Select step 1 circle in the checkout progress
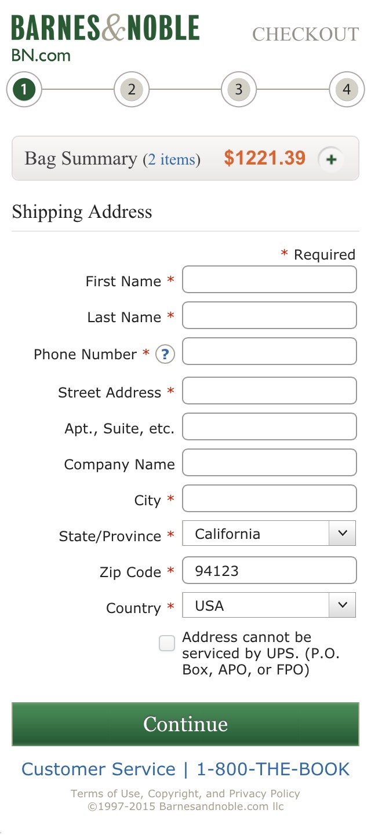The image size is (371, 839). point(23,90)
